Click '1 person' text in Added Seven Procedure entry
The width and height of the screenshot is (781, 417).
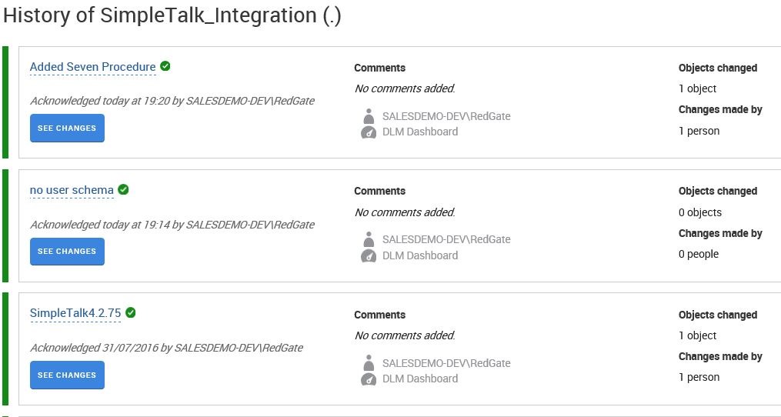point(699,131)
